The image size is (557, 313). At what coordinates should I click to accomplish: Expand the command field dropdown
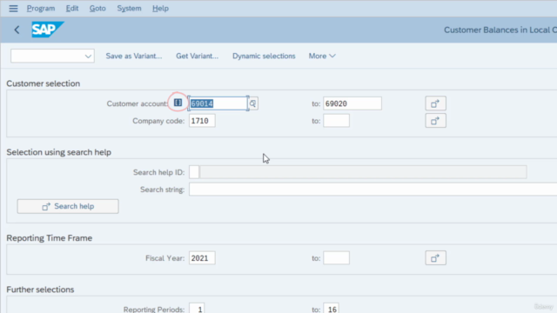coord(88,56)
